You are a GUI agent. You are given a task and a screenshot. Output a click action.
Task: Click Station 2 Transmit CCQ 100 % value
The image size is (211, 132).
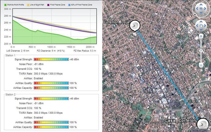pyautogui.click(x=37, y=108)
